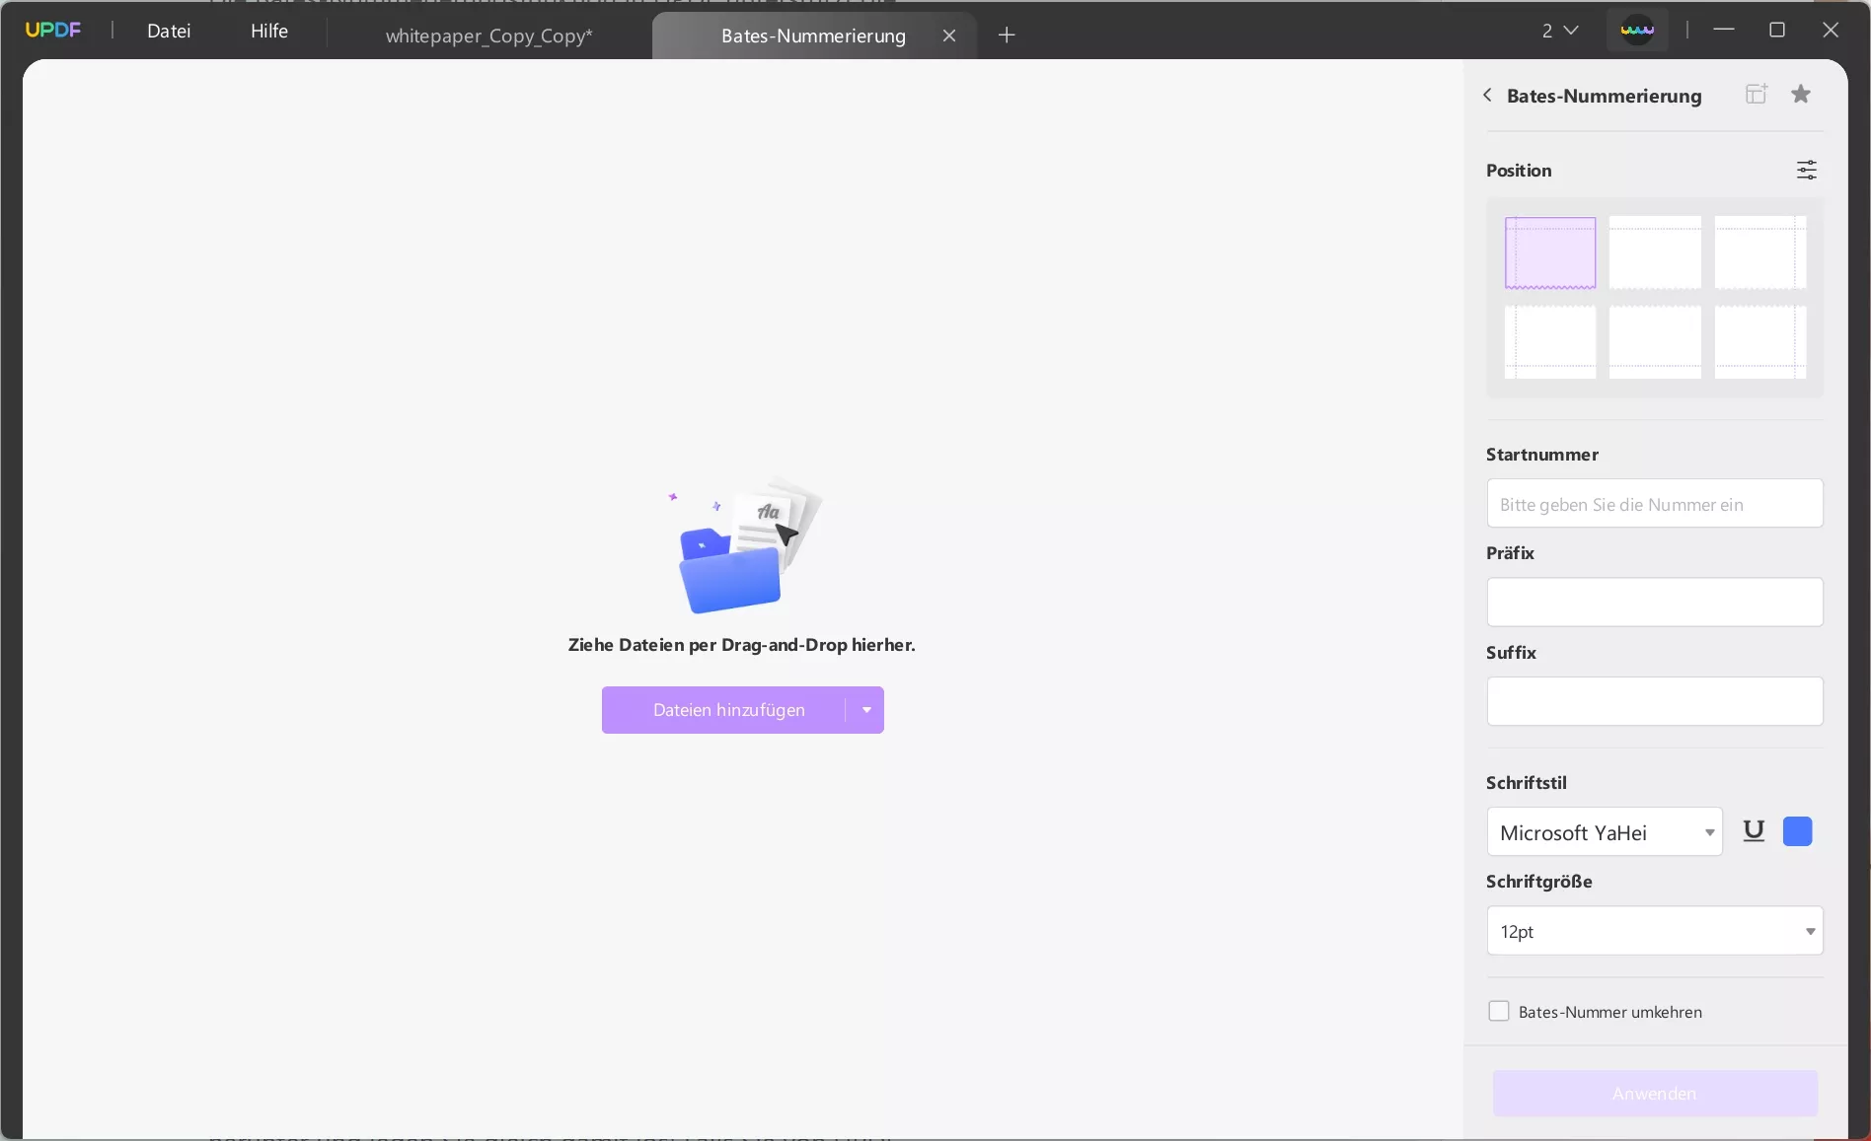Click the UPDF logo
Screen dimensions: 1871x1141
point(53,30)
